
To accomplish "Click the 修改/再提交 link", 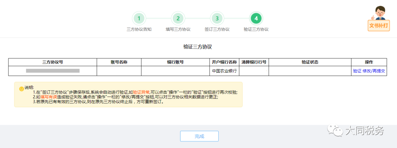I will [374, 71].
